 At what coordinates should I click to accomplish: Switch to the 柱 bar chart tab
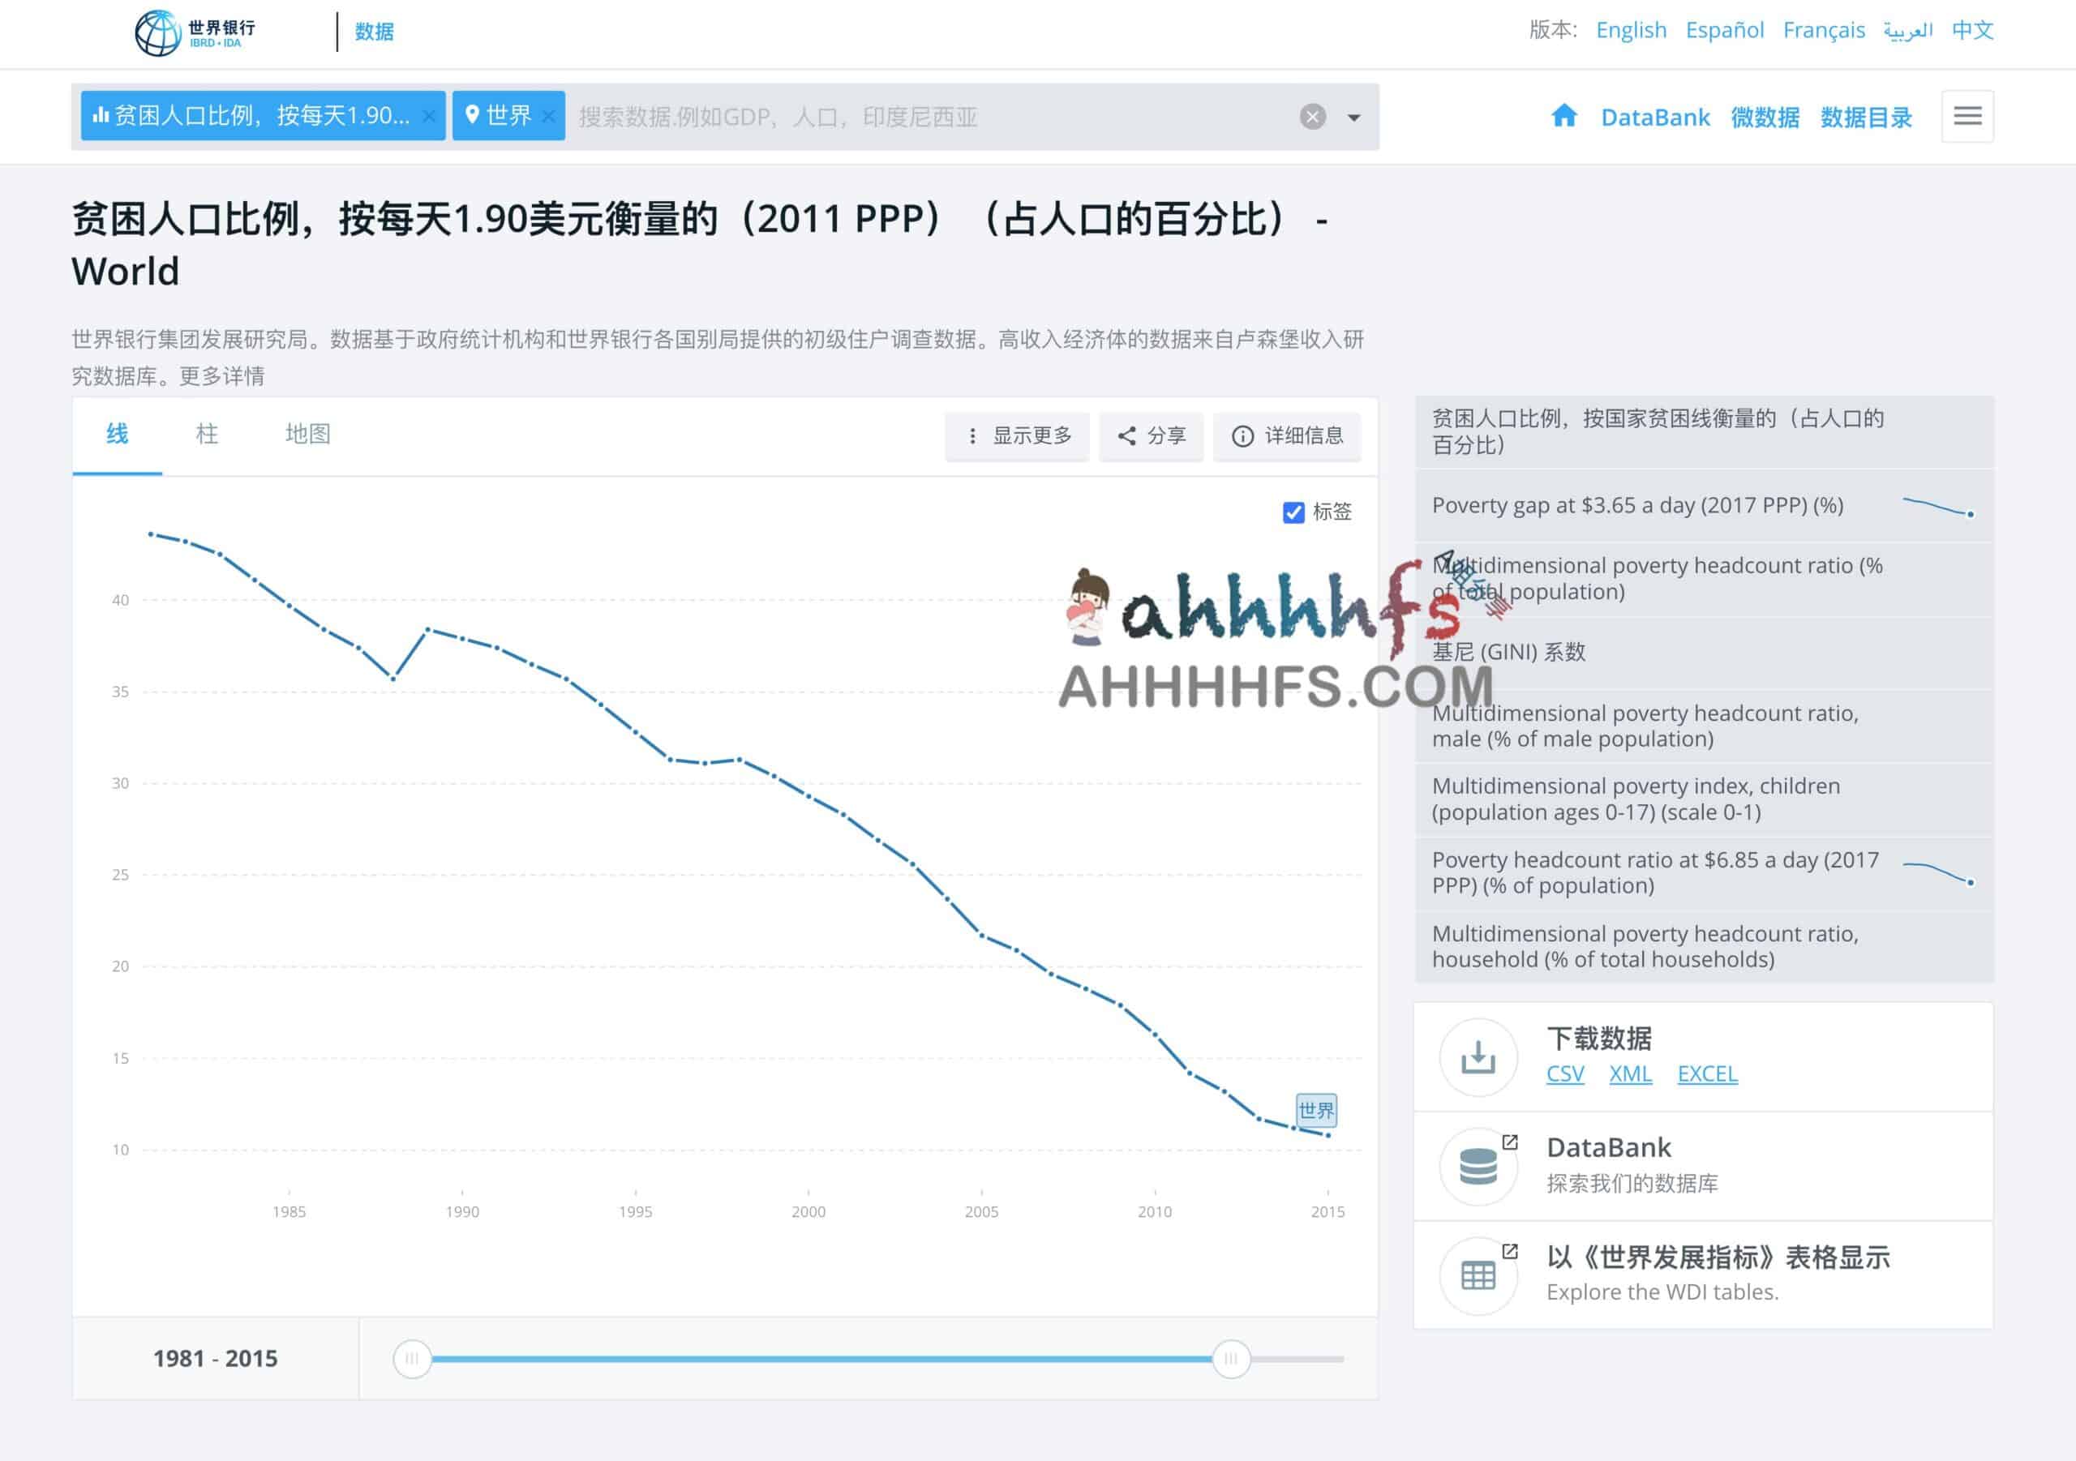tap(206, 435)
